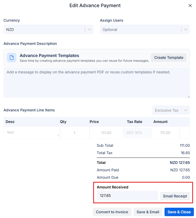The width and height of the screenshot is (196, 218).
Task: Click Save & Close
Action: click(179, 212)
